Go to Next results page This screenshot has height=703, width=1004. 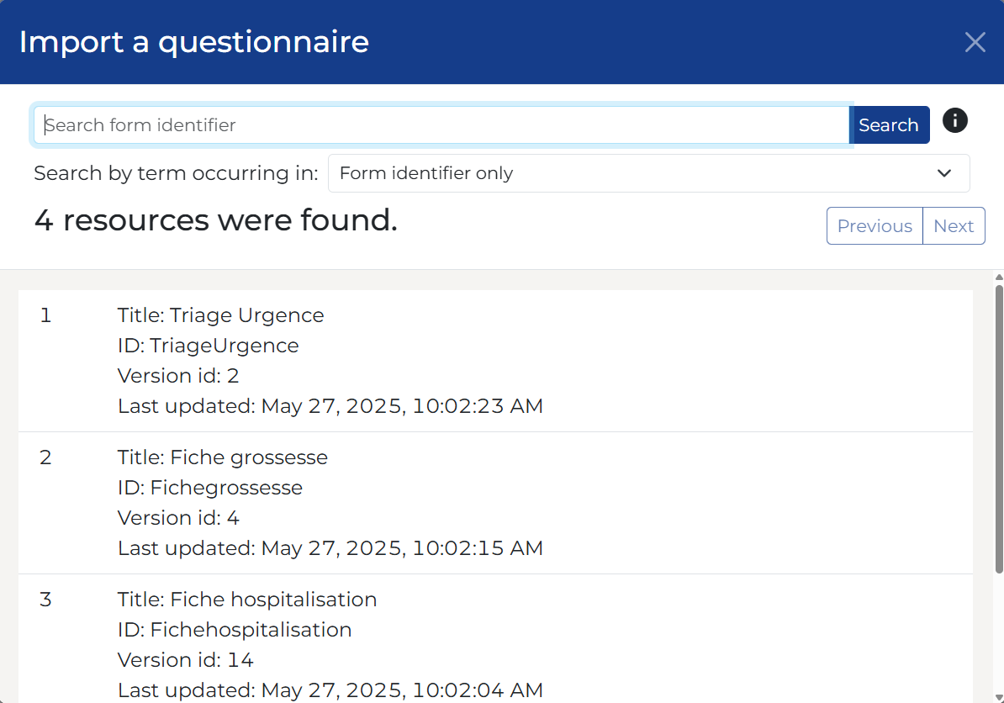(954, 226)
